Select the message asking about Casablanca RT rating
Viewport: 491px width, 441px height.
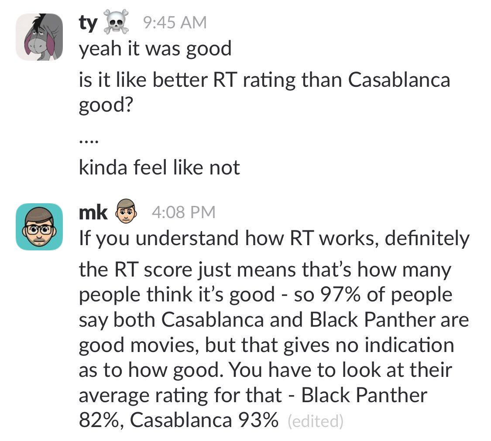coord(264,92)
